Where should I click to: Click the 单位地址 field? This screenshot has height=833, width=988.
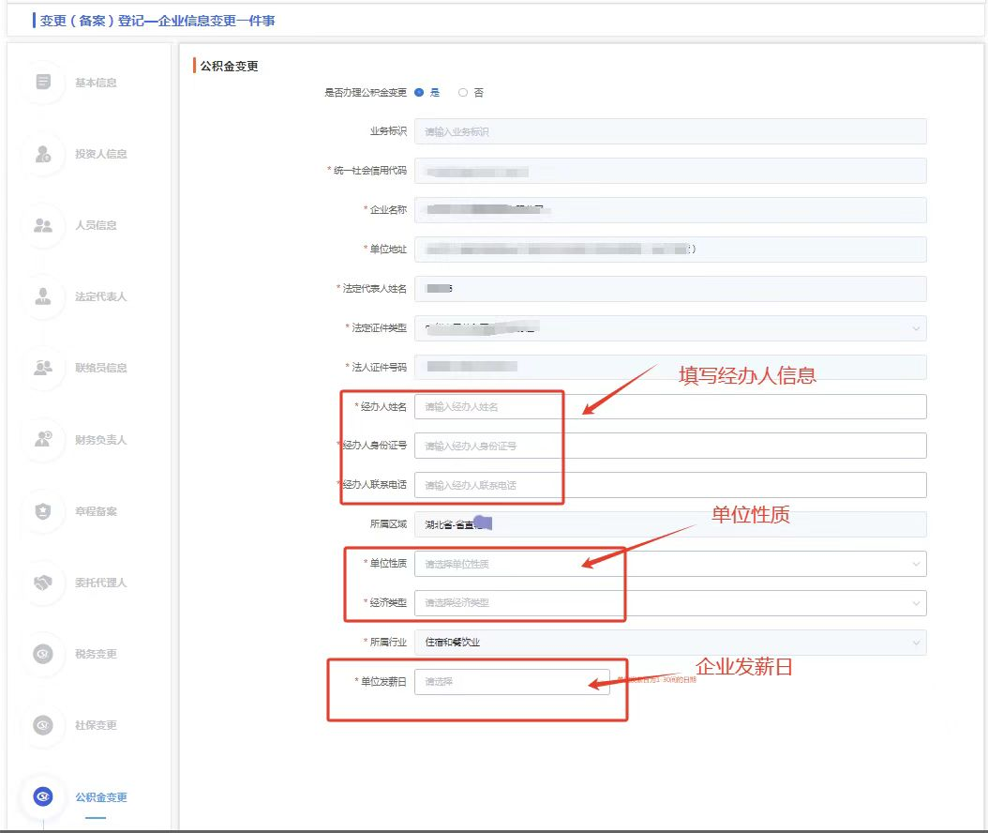(670, 250)
